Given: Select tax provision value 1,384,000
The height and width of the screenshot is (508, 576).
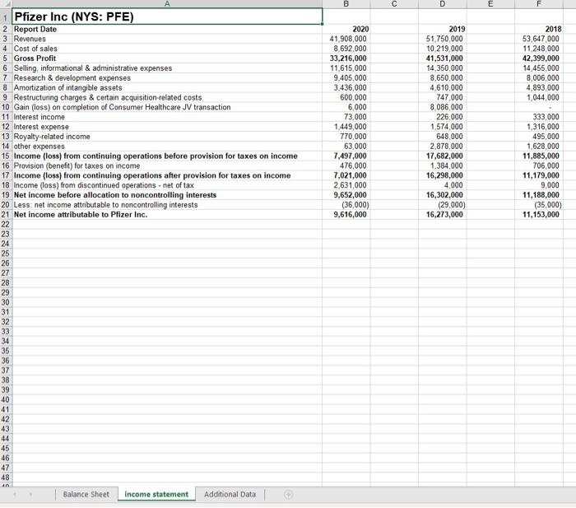Looking at the screenshot, I should tap(443, 165).
